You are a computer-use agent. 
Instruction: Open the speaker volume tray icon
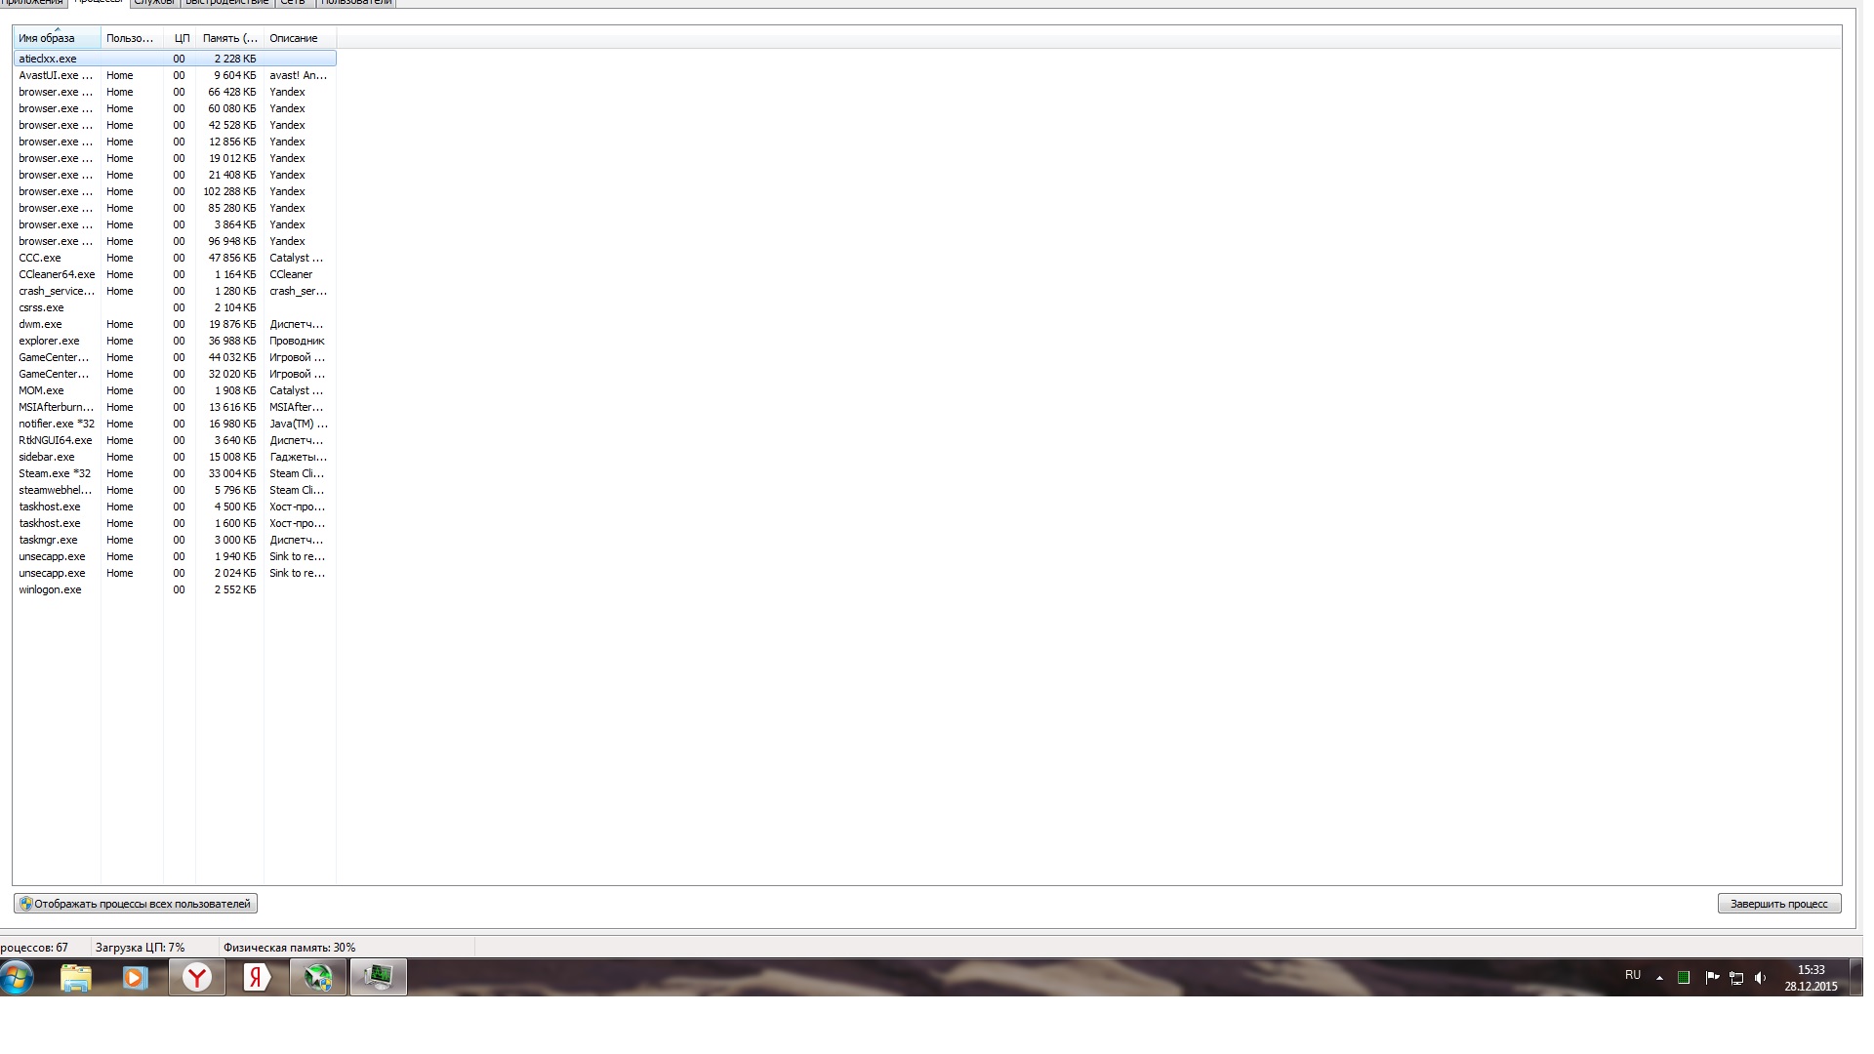coord(1761,977)
